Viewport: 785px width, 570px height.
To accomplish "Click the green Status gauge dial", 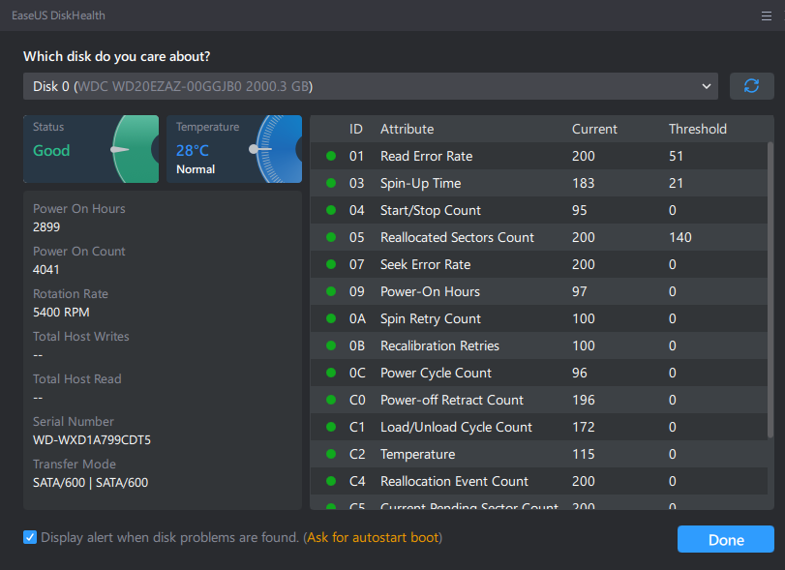I will click(x=136, y=149).
